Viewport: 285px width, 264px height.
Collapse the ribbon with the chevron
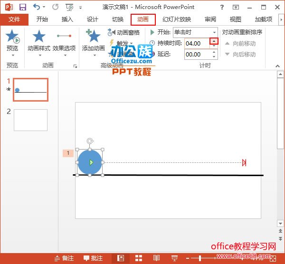point(277,66)
